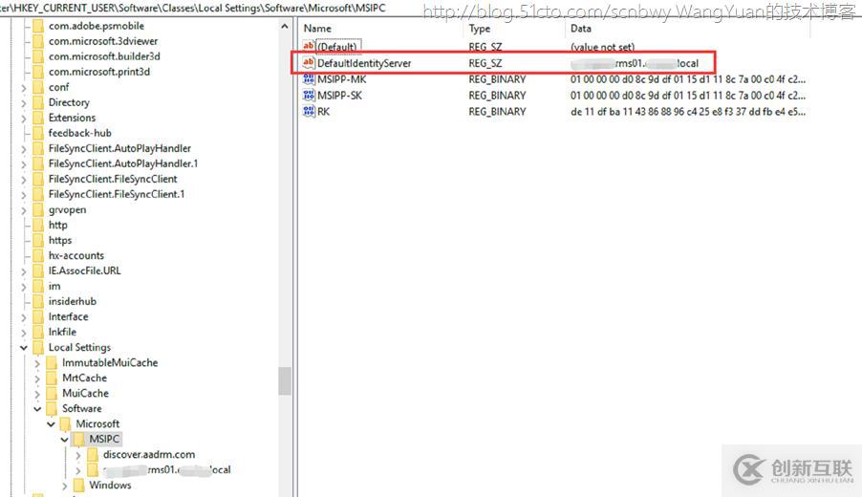This screenshot has width=862, height=497.
Task: Expand the FileSyncClient.AutoPlayHandler key
Action: (24, 149)
